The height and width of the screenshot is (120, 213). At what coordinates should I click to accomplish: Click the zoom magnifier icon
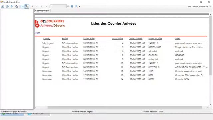(77, 6)
